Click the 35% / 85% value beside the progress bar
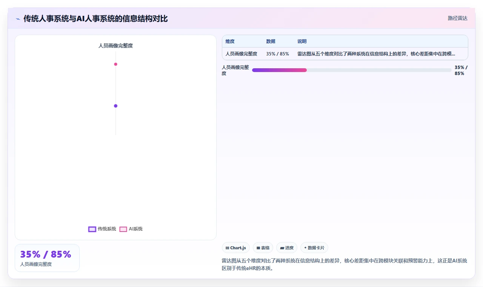The image size is (483, 287). point(461,70)
